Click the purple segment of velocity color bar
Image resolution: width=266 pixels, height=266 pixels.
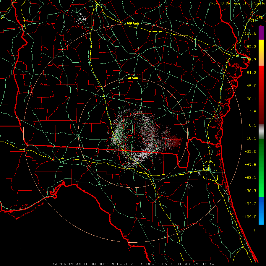261,33
